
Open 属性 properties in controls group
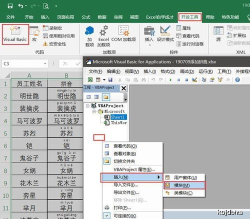pyautogui.click(x=183, y=28)
